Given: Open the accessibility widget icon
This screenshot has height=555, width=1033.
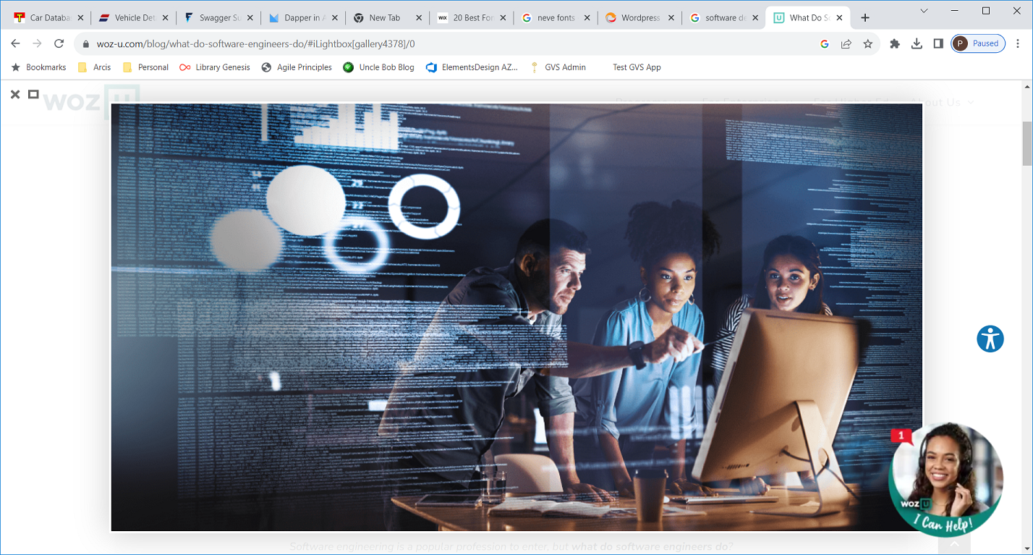Looking at the screenshot, I should tap(990, 339).
